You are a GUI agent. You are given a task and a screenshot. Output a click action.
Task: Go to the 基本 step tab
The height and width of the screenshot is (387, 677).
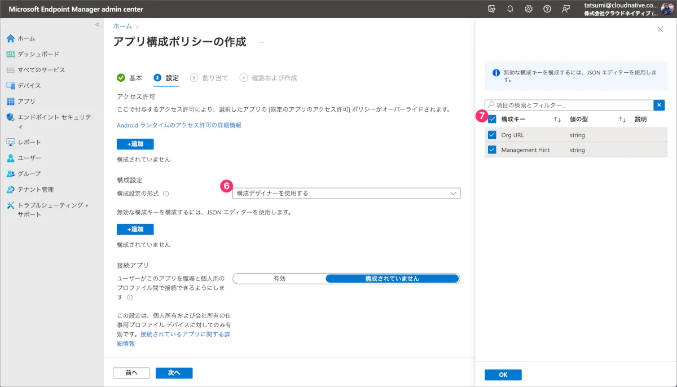point(130,78)
